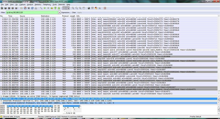220x119 pixels.
Task: Click the hex bytes pane scrollbar
Action: (219, 109)
